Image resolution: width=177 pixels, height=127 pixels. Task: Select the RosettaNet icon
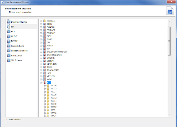point(9,55)
